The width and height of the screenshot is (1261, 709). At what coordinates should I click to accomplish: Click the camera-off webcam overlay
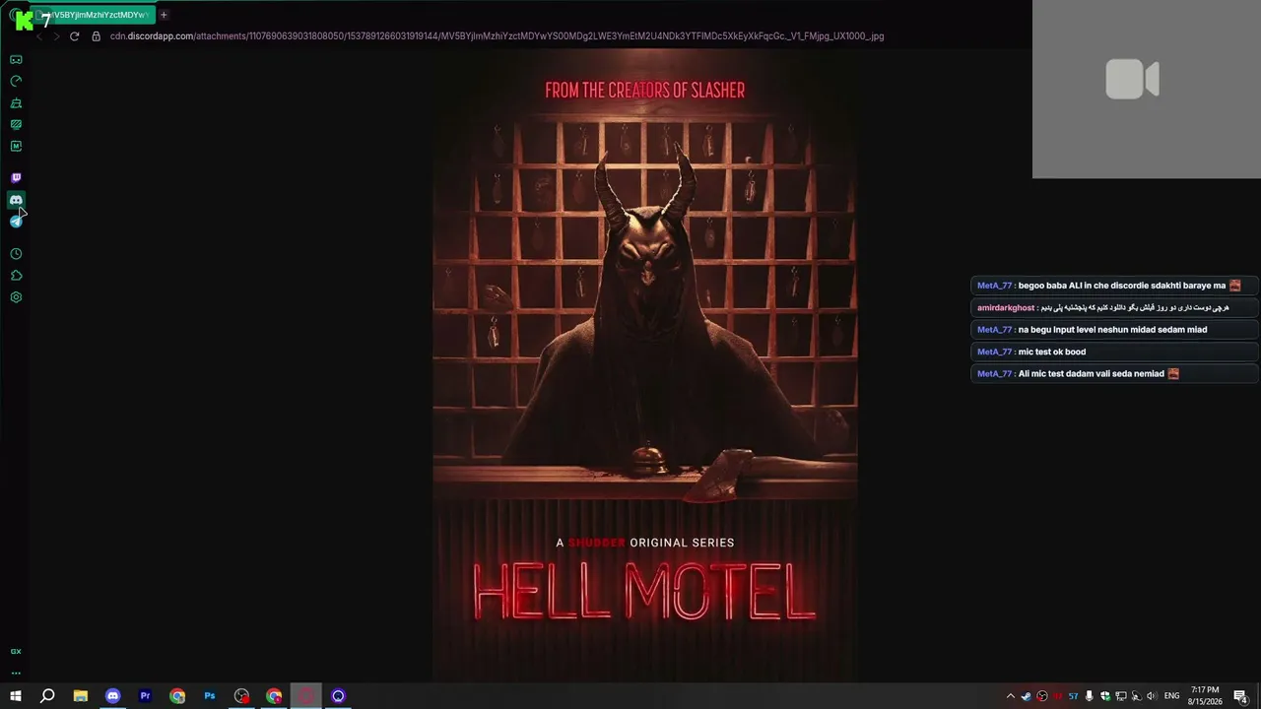click(1147, 89)
